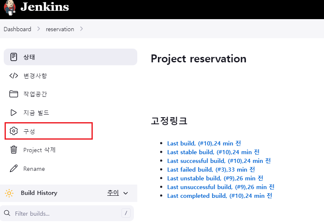
Task: Click the Project 삭제 trash can icon
Action: click(x=14, y=150)
